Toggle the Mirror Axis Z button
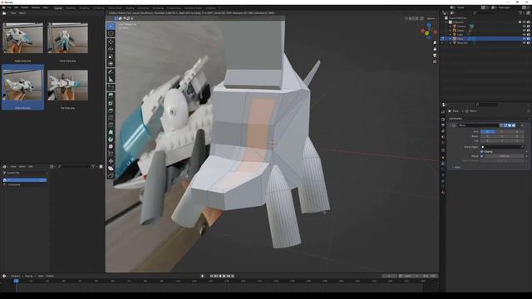Viewport: 532px width, 299px height. pos(517,131)
